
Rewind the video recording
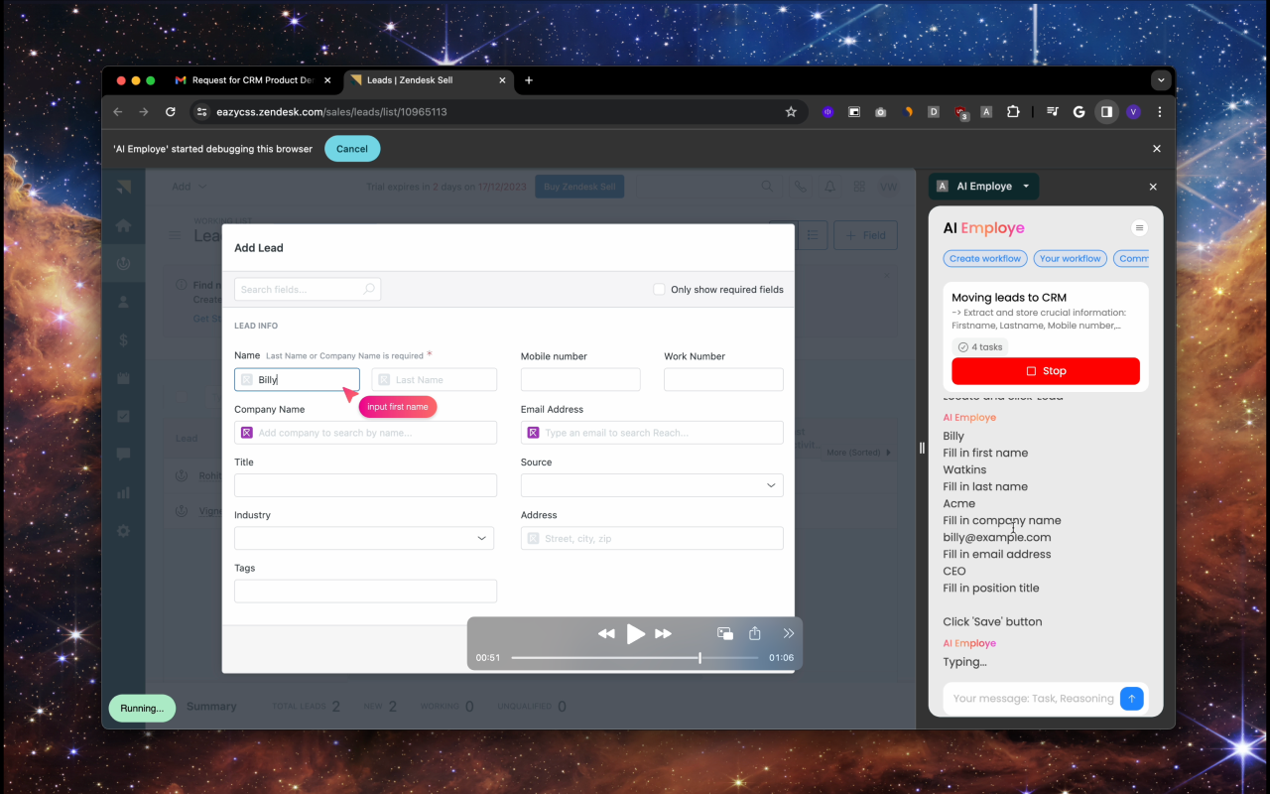[x=606, y=633]
